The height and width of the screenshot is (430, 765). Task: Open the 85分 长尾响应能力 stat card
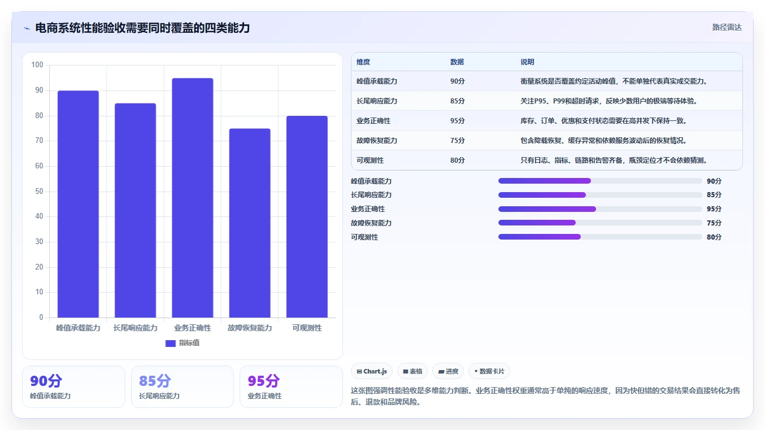[x=182, y=386]
